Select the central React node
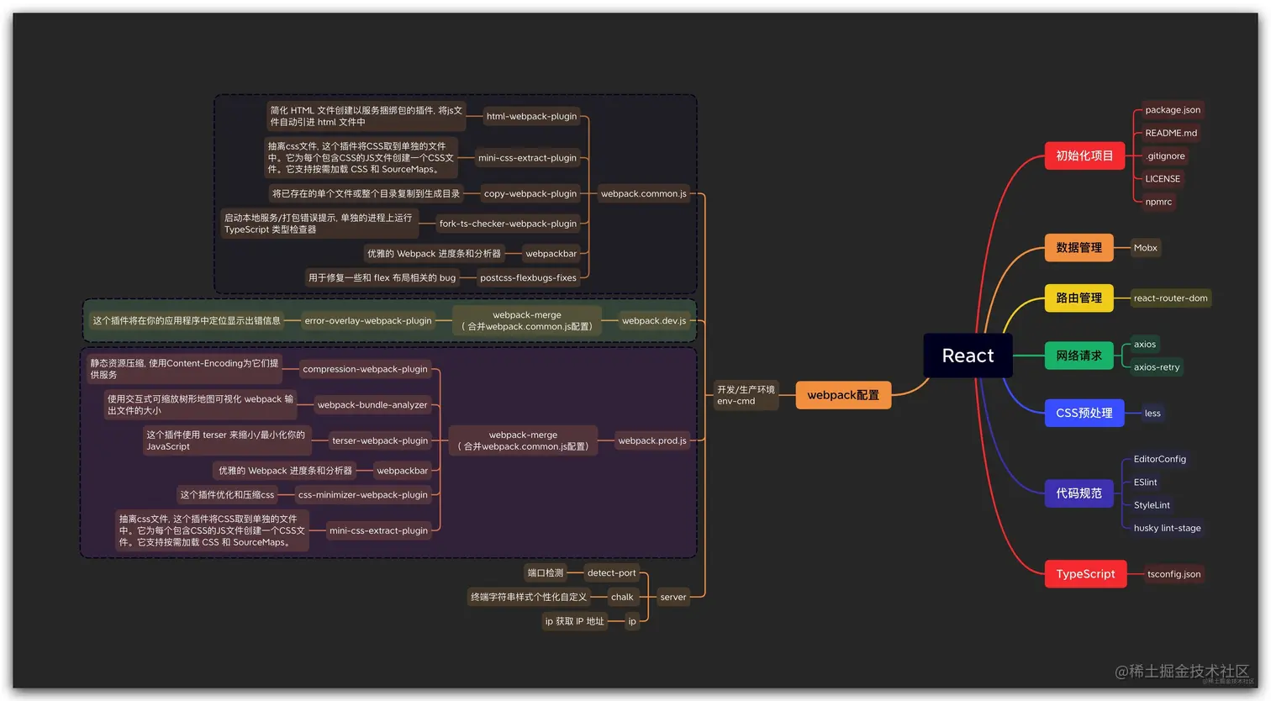1271x701 pixels. pyautogui.click(x=968, y=356)
